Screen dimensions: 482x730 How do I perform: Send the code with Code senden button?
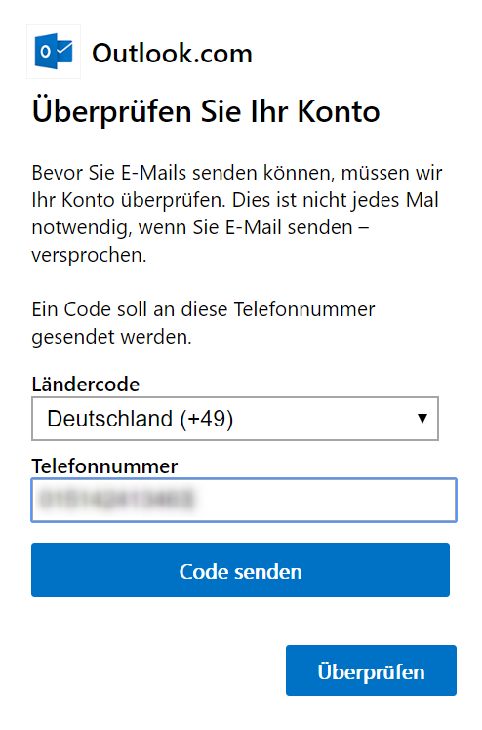coord(241,570)
